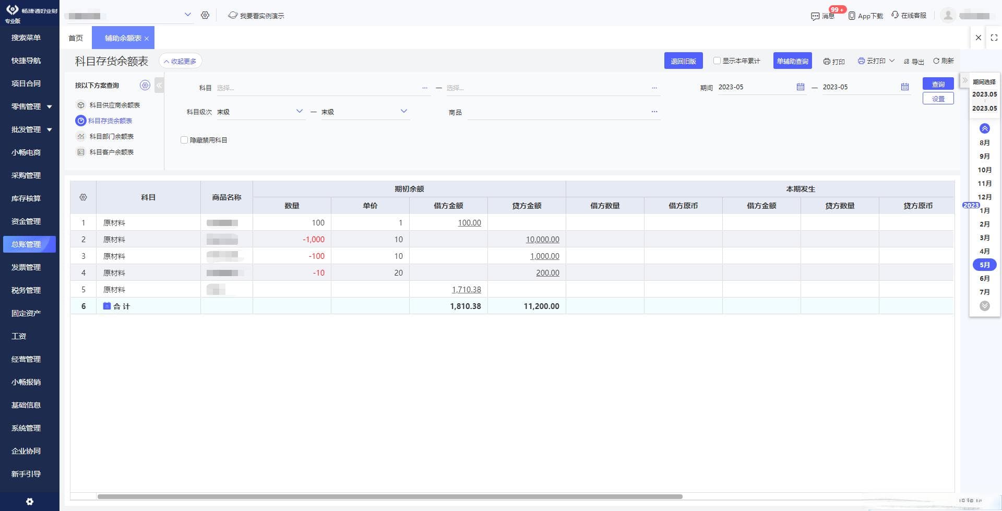The image size is (1002, 511).
Task: Open 在线客服 headset support
Action: point(895,15)
